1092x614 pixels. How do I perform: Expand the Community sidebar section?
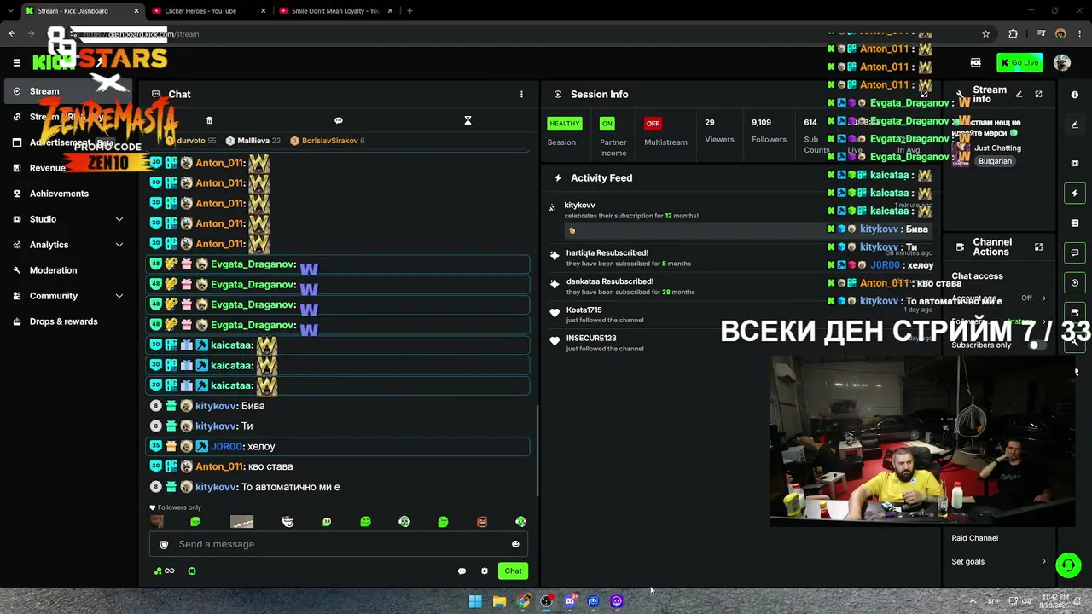(x=69, y=296)
